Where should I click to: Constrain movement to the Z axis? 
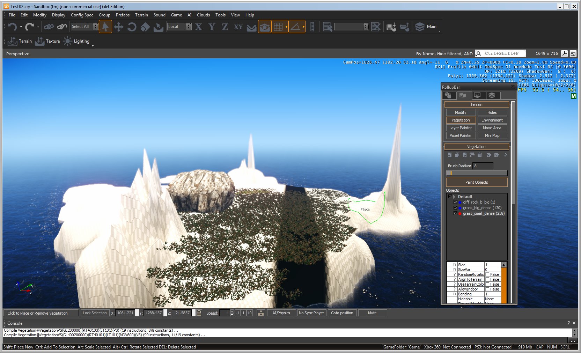pyautogui.click(x=225, y=27)
